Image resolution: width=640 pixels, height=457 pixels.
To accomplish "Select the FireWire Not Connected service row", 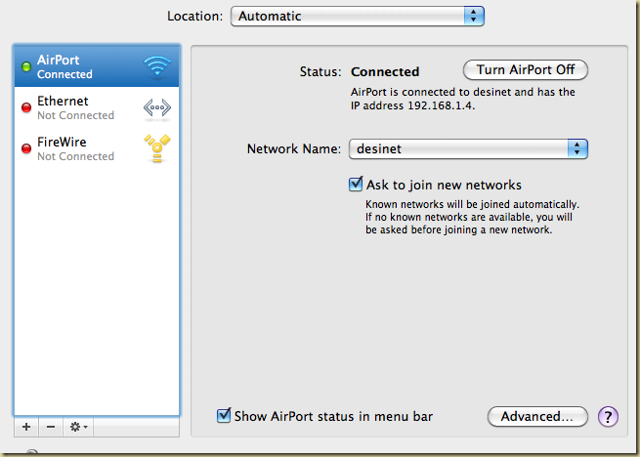I will coord(97,148).
